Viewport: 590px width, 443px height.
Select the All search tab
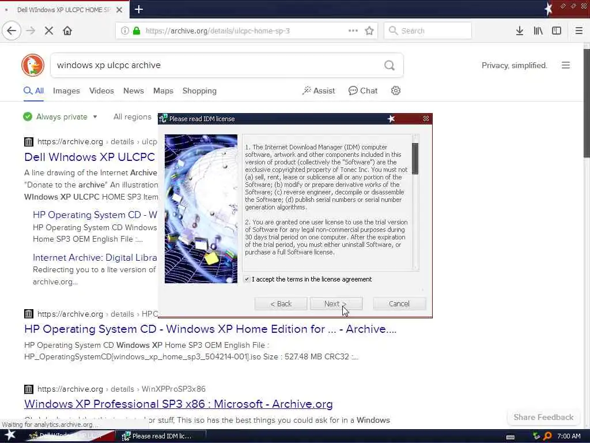point(33,91)
